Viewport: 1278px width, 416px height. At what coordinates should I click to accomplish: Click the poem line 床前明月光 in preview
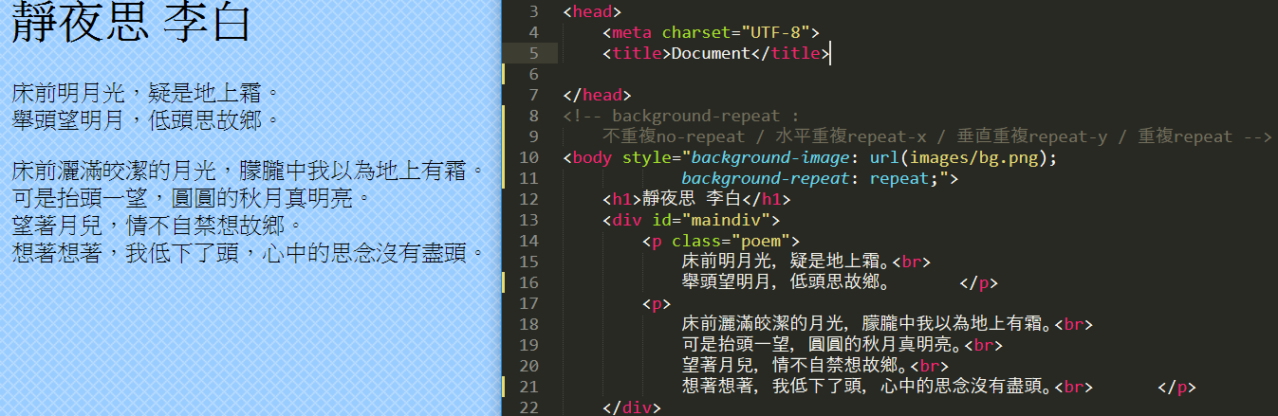click(144, 95)
